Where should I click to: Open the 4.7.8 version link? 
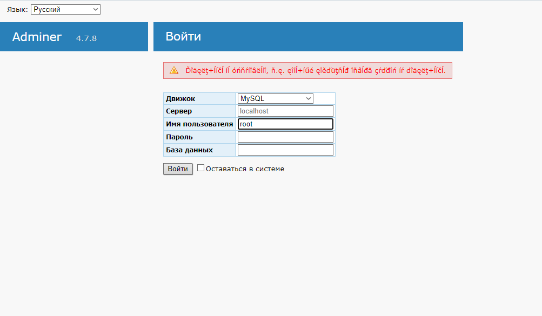click(x=86, y=38)
